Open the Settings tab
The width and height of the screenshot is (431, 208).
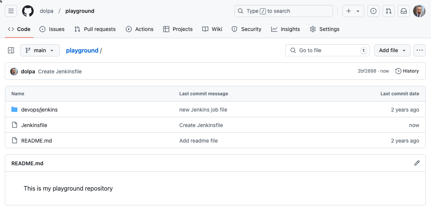(325, 29)
